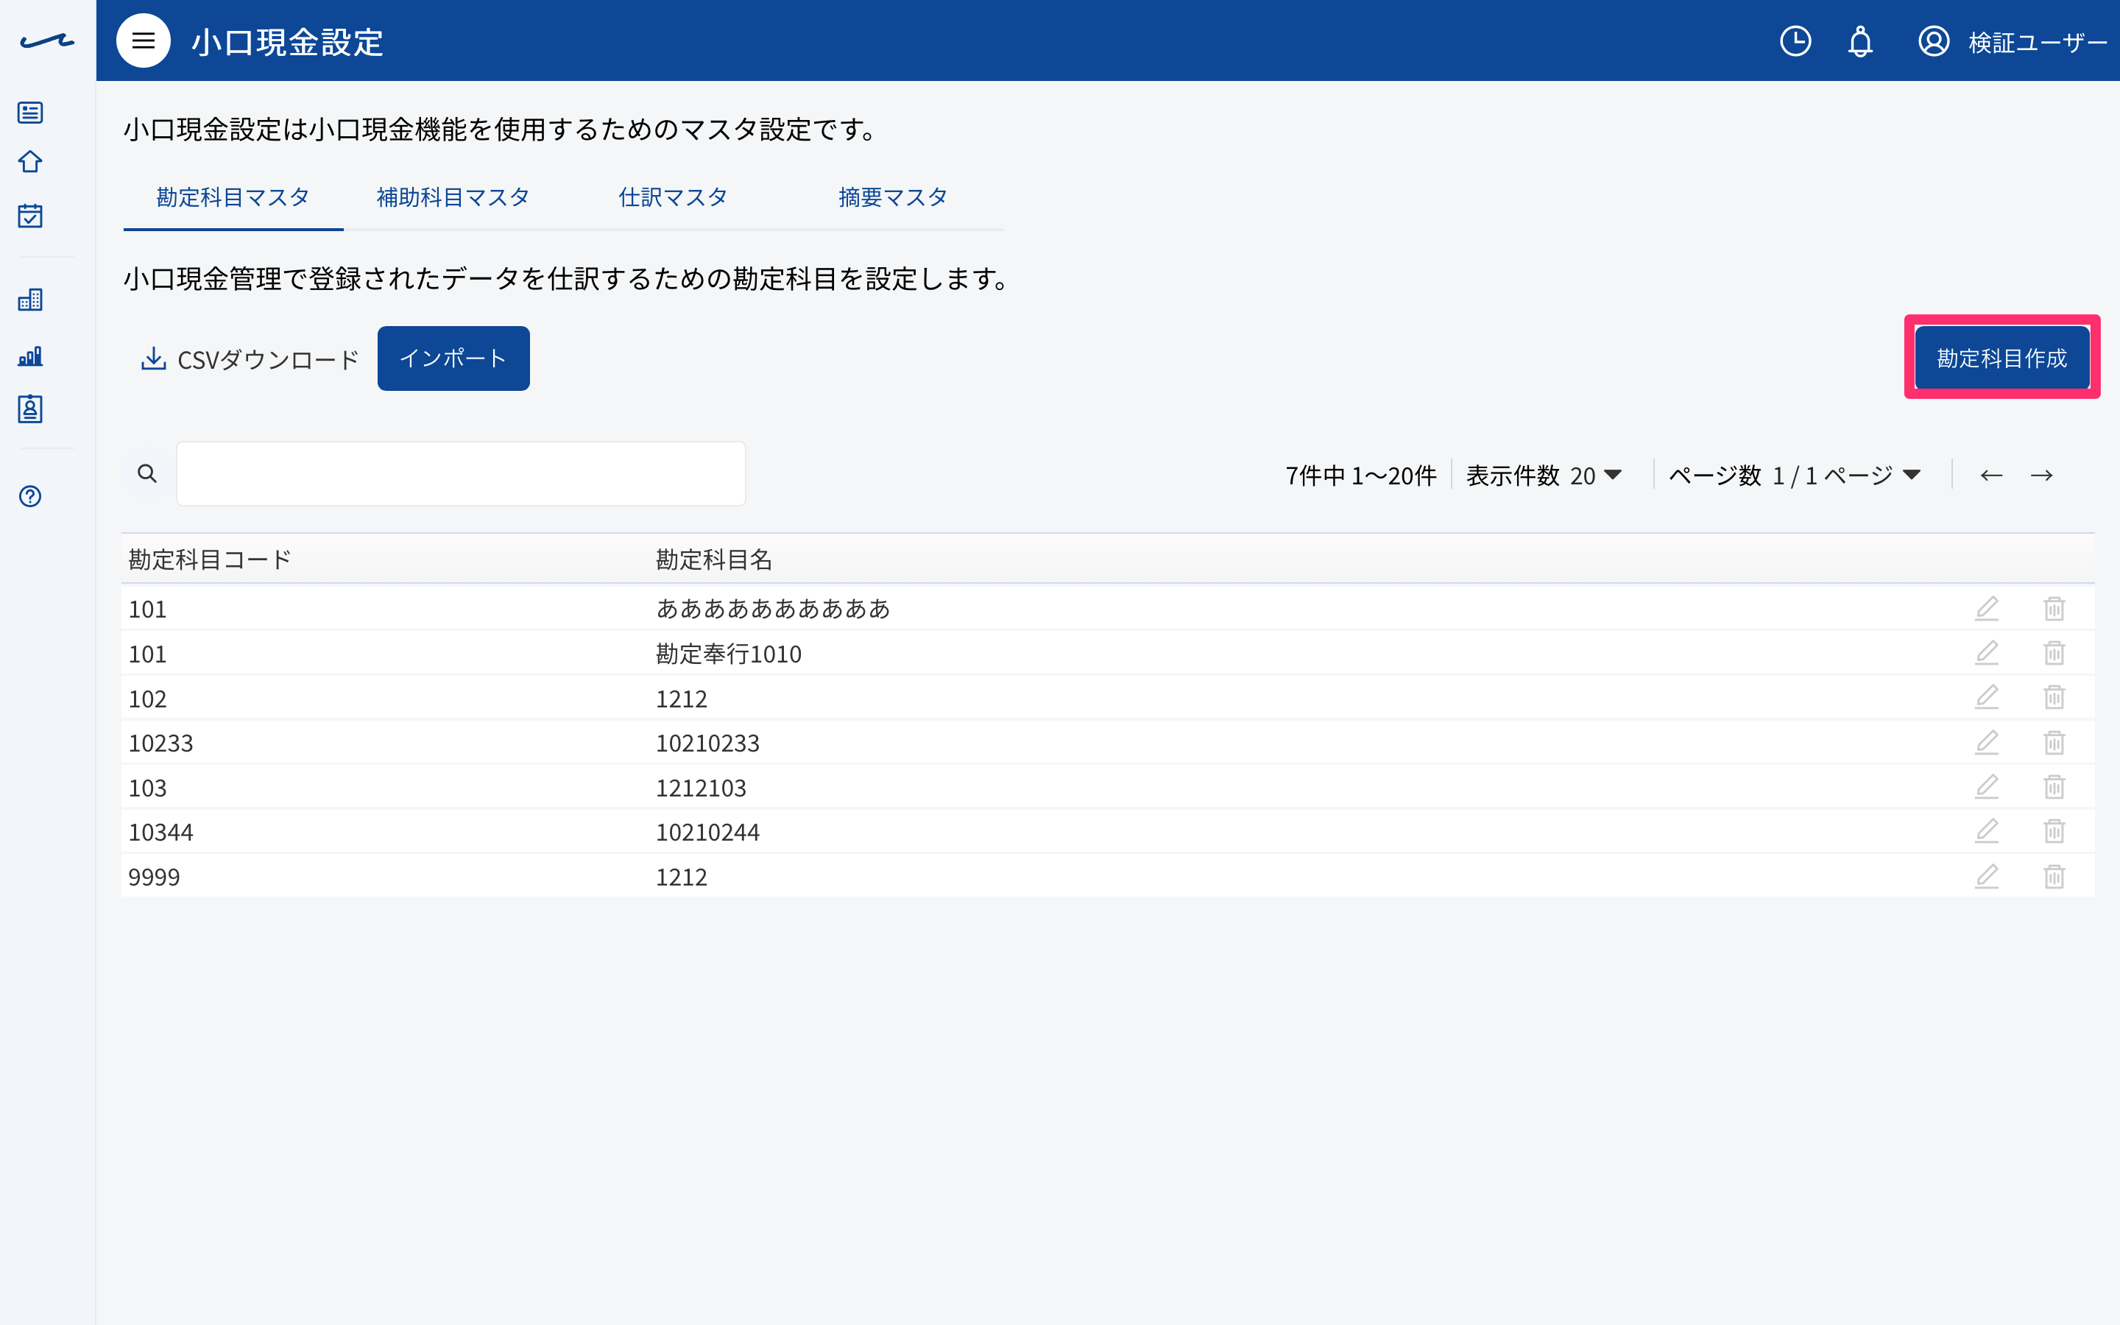Click the 検証ユーザー user name
The image size is (2120, 1325).
2038,42
